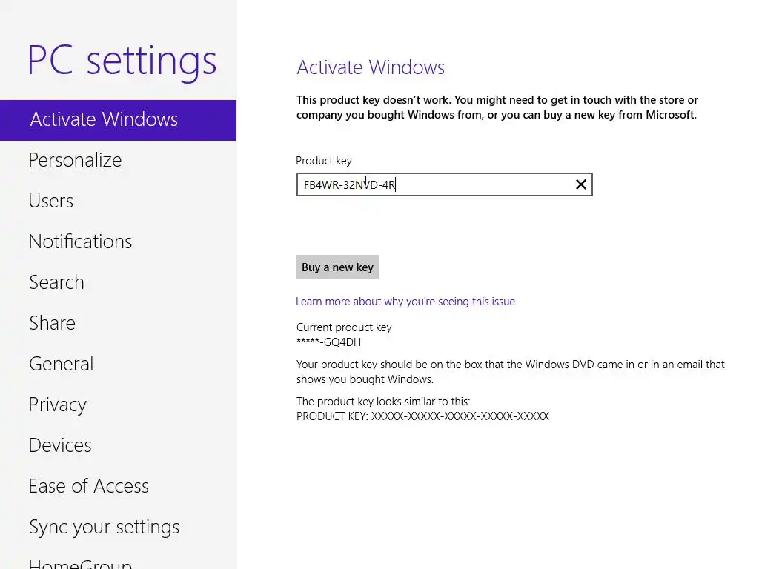759x569 pixels.
Task: Click the current product key *****-GQ4DH text
Action: [328, 342]
